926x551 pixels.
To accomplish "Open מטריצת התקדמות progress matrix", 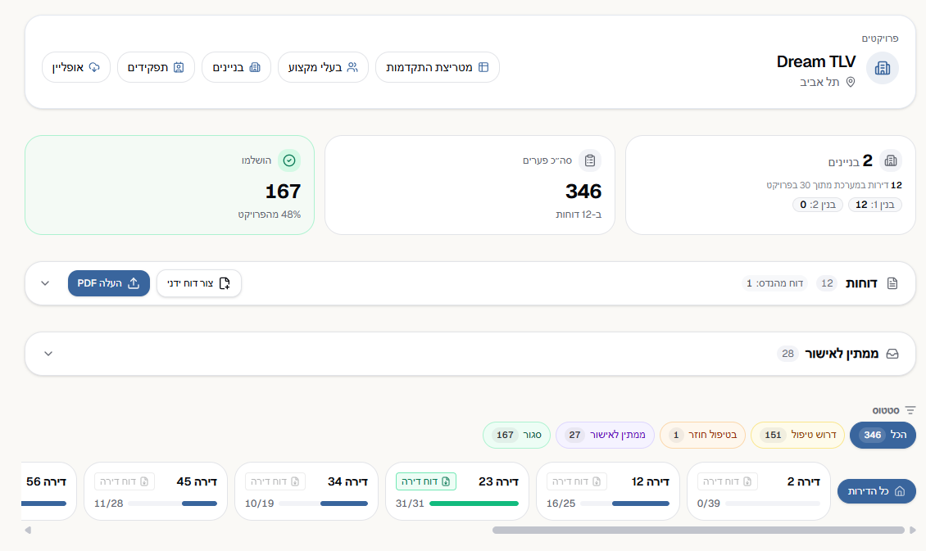I will point(437,67).
